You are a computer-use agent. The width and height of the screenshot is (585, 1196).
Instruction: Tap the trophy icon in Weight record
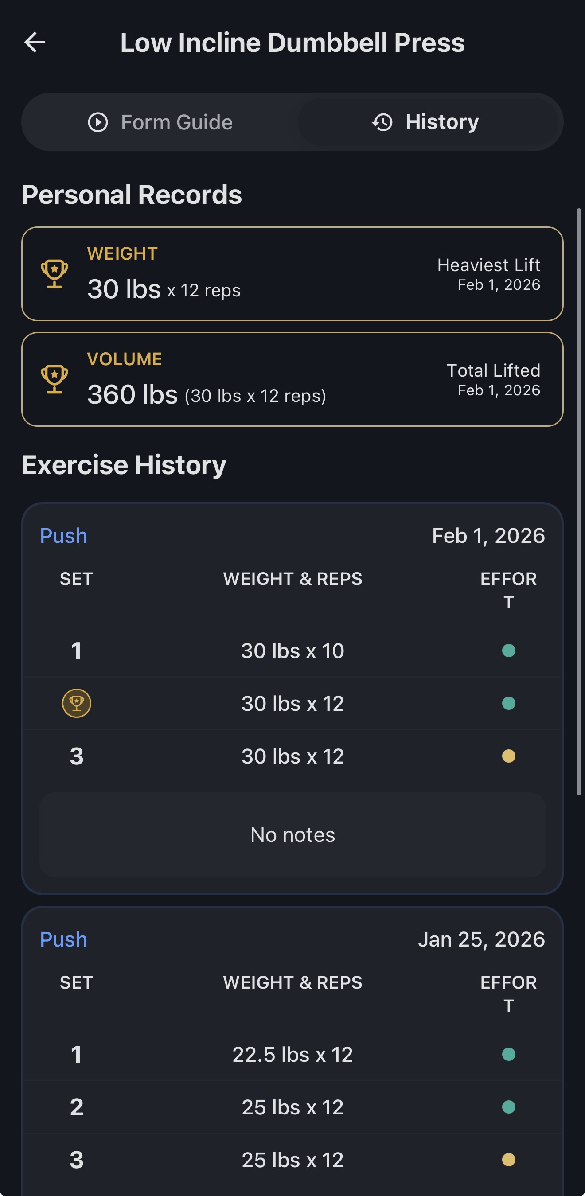[x=55, y=273]
